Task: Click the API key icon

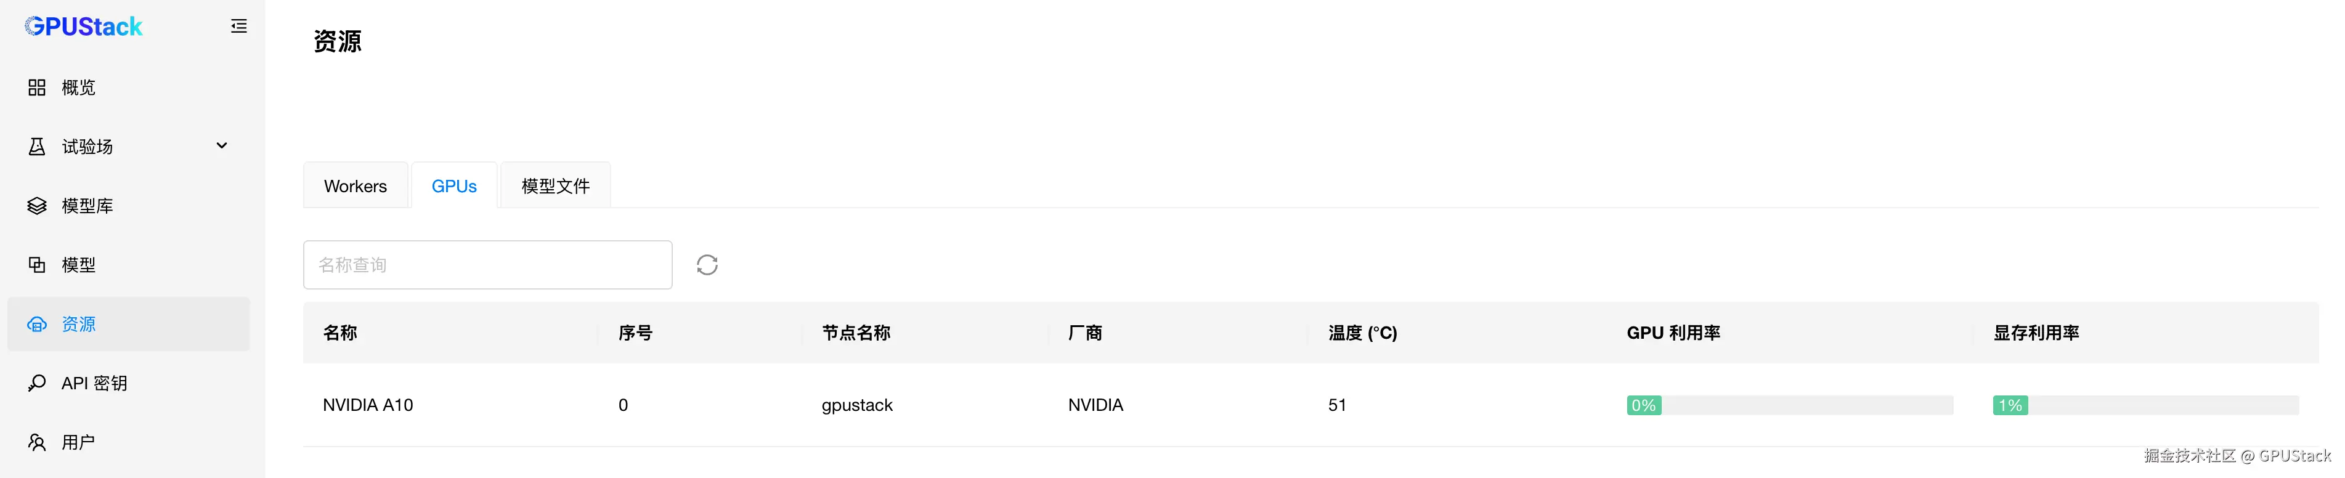Action: pos(36,383)
